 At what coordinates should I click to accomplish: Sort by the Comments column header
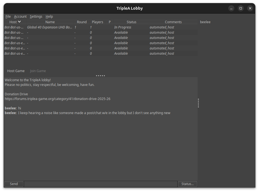(173, 22)
